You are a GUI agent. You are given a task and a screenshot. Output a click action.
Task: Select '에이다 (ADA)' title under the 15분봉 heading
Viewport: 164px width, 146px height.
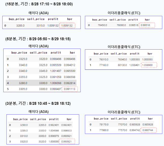[39, 13]
